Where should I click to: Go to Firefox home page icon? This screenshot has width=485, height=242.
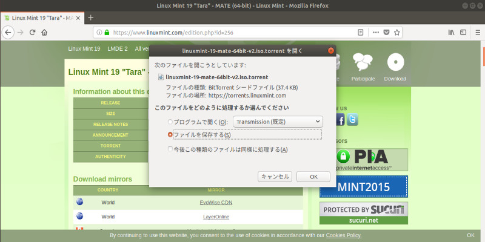(44, 33)
